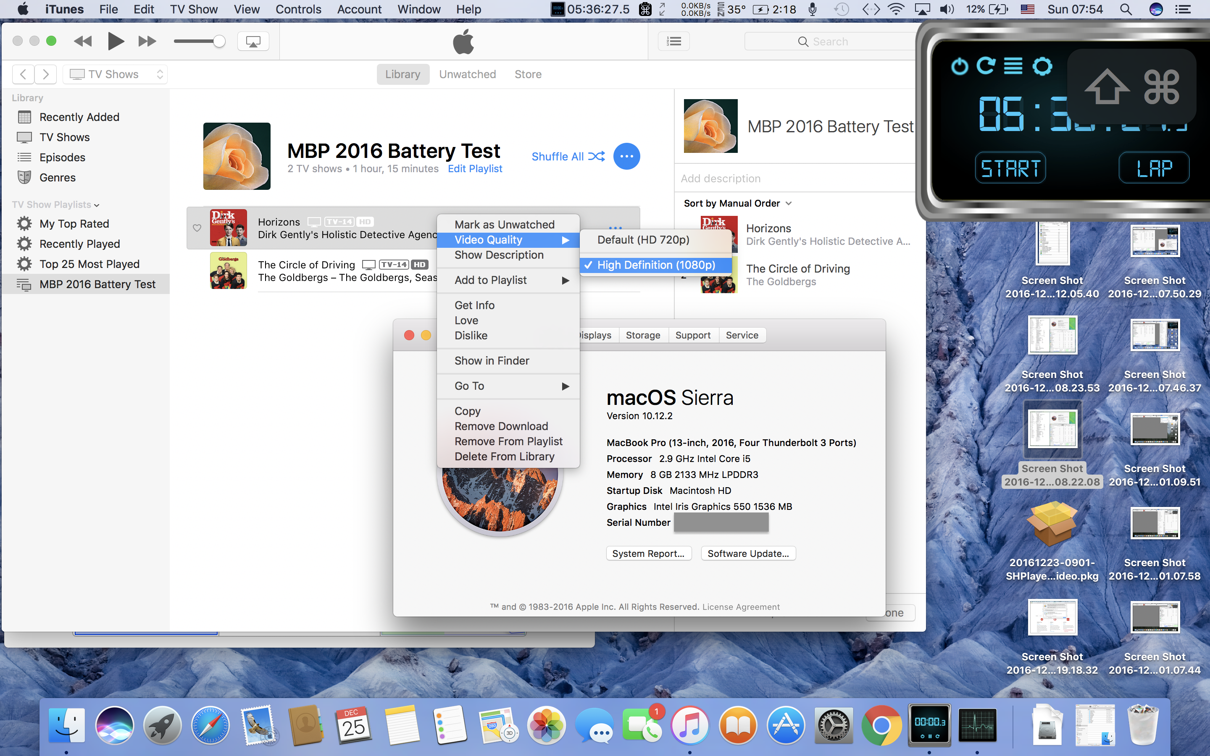Choose Default (HD 720p) quality option

coord(643,240)
